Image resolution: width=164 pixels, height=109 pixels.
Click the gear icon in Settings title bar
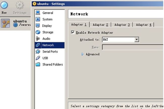click(34, 4)
